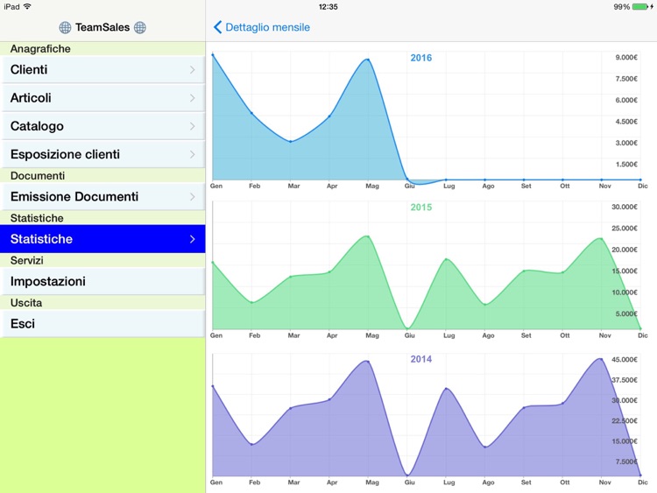Go back via Dettaglio mensile link

[x=268, y=27]
